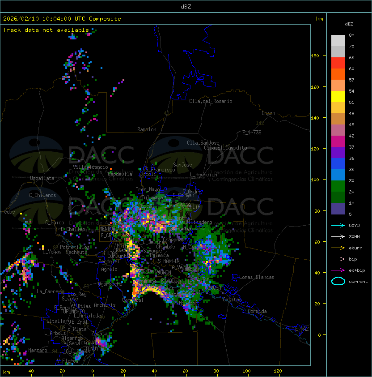Click the 'Chapanay' place label

(173, 240)
